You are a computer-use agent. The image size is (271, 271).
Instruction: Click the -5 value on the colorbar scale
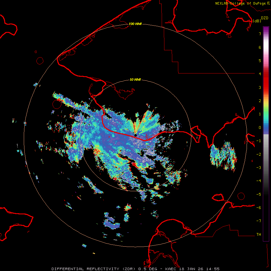coord(259,195)
